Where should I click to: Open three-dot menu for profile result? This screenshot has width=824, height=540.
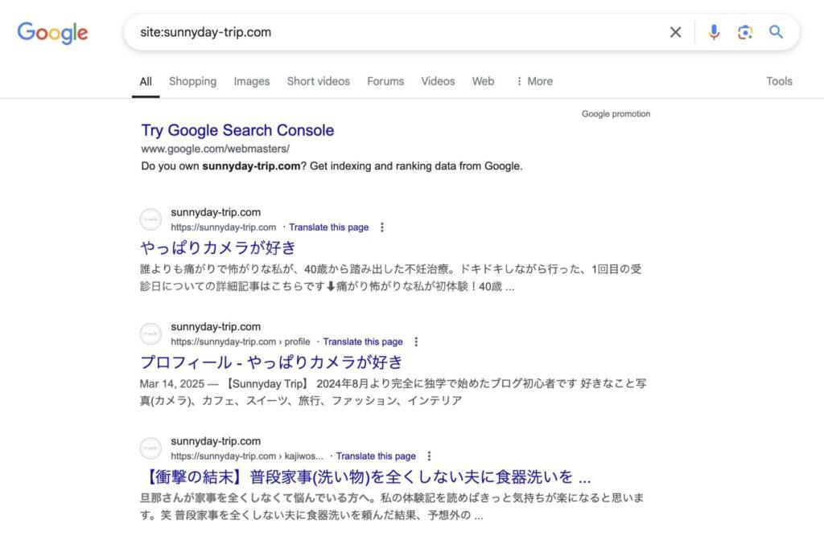pos(416,342)
